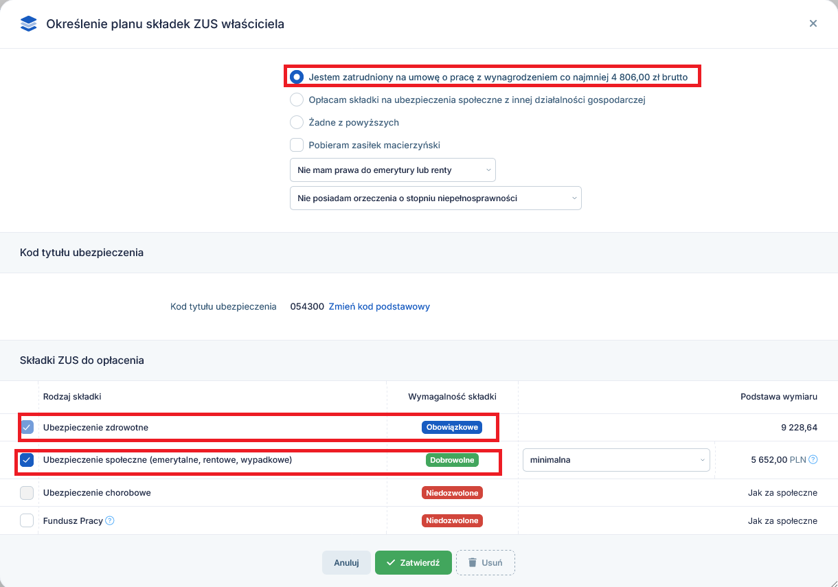This screenshot has width=838, height=587.
Task: Click help icon beside 5 652,00 PLN
Action: click(813, 460)
